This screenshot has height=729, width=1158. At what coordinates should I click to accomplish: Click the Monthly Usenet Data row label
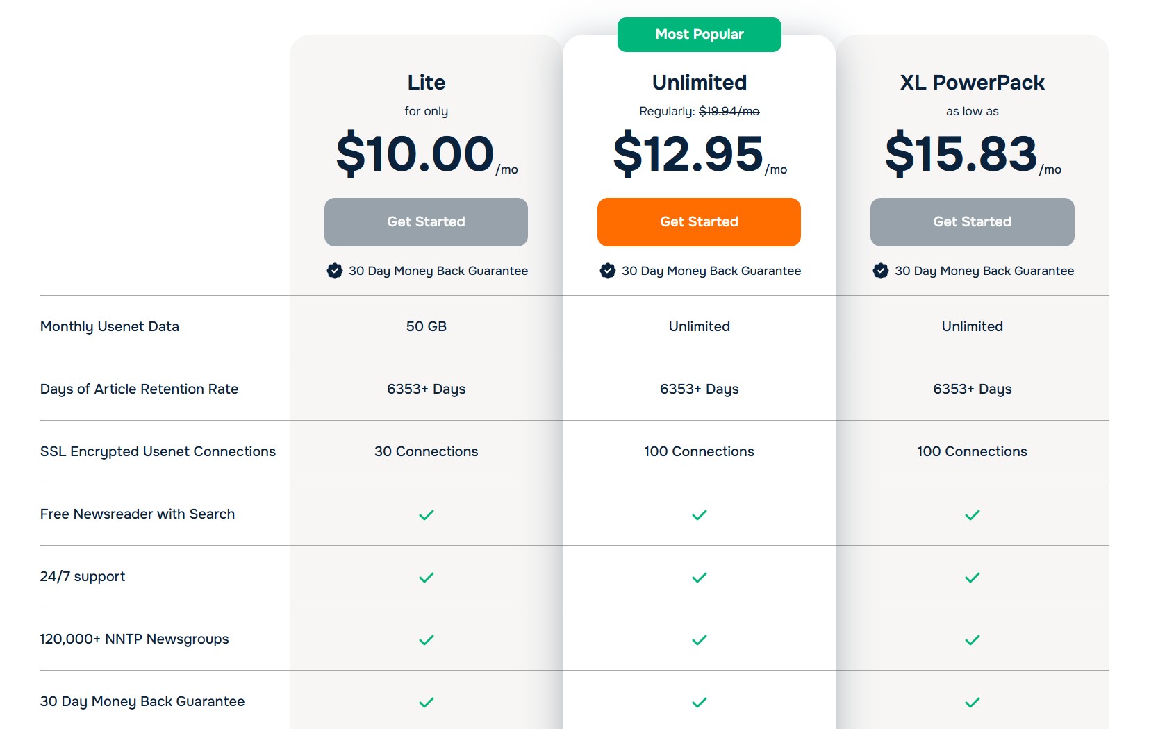(x=110, y=326)
